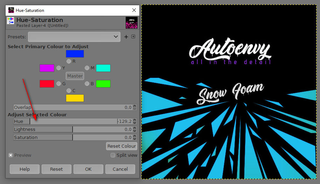Open the Presets dropdown
320x184 pixels.
point(74,37)
